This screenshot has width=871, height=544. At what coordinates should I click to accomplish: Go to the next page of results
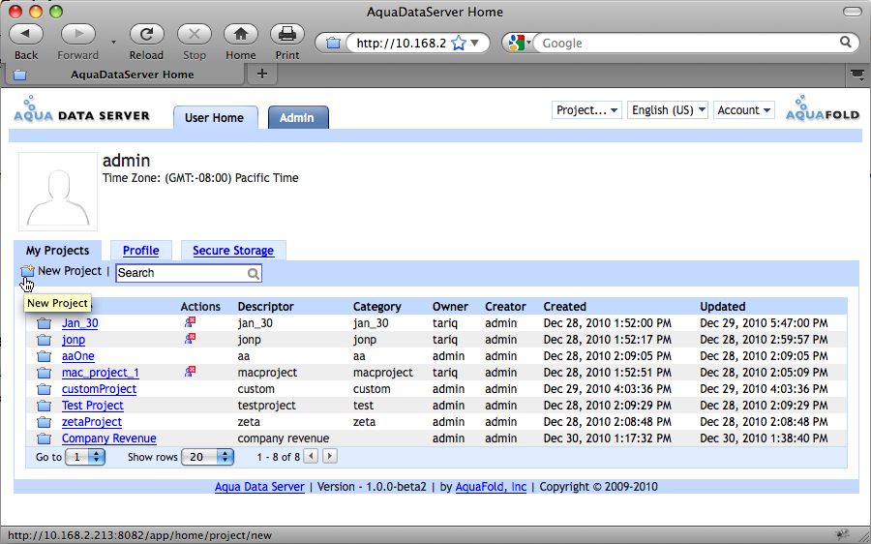[330, 457]
